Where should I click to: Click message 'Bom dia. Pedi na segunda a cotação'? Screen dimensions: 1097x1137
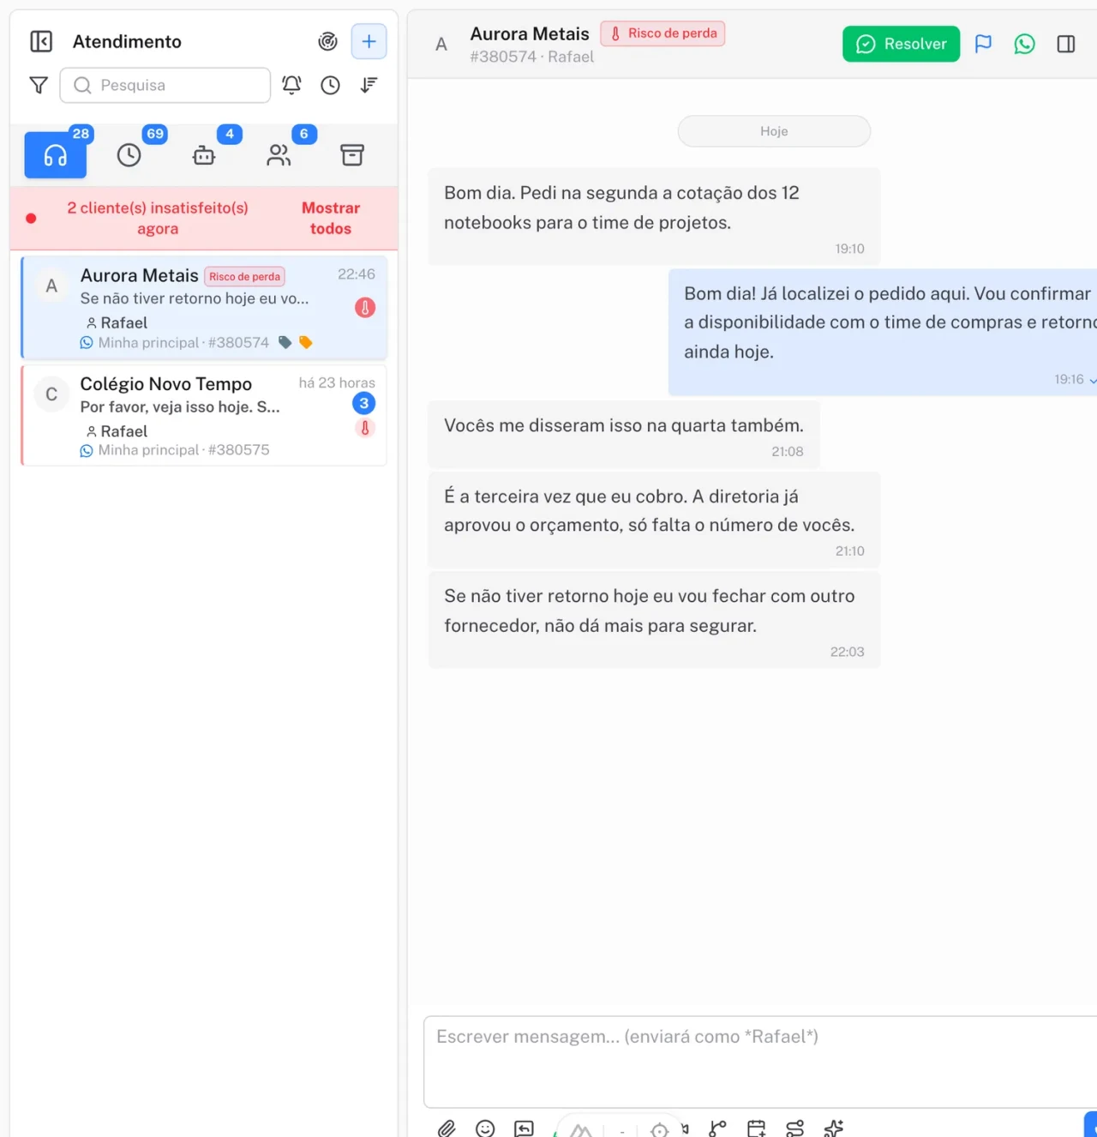[654, 216]
